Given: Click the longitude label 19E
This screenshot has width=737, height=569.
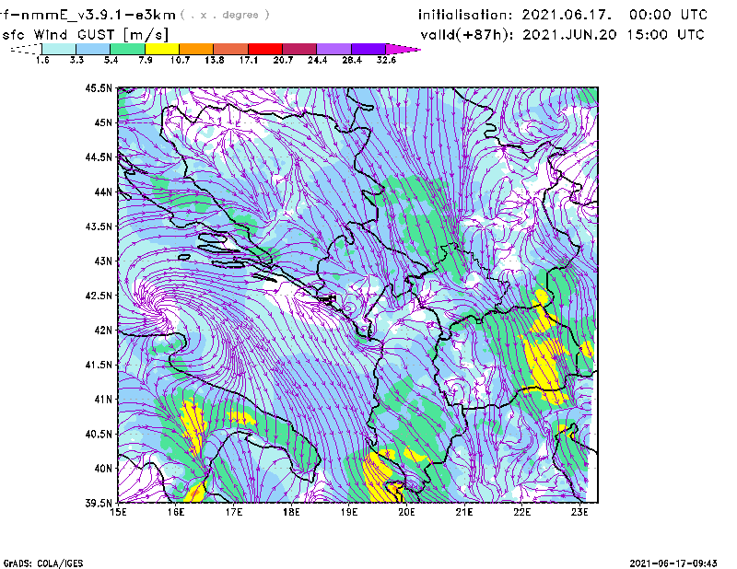Looking at the screenshot, I should point(349,512).
